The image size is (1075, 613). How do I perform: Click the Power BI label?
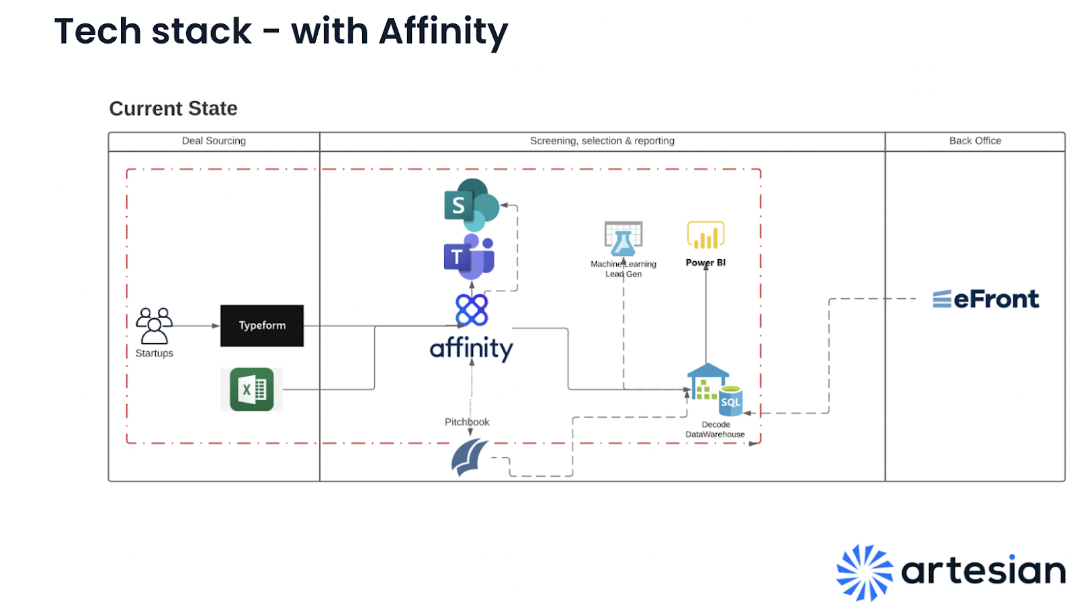(x=705, y=263)
